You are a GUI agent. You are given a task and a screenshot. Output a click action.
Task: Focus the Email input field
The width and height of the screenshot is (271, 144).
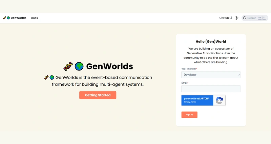click(x=211, y=89)
